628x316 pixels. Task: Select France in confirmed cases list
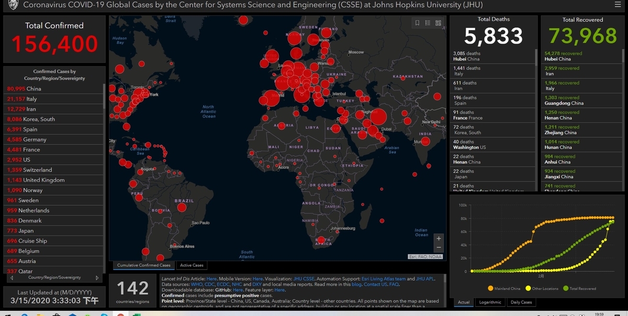coord(54,150)
